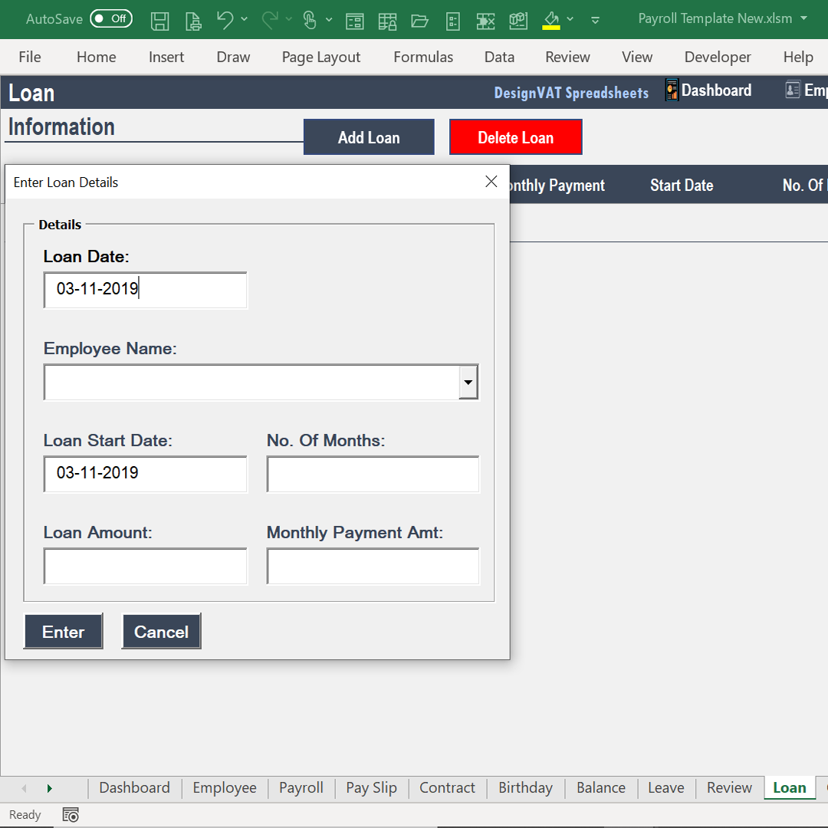The width and height of the screenshot is (828, 828).
Task: Open Print Preview from the Quick Access Toolbar
Action: point(193,21)
